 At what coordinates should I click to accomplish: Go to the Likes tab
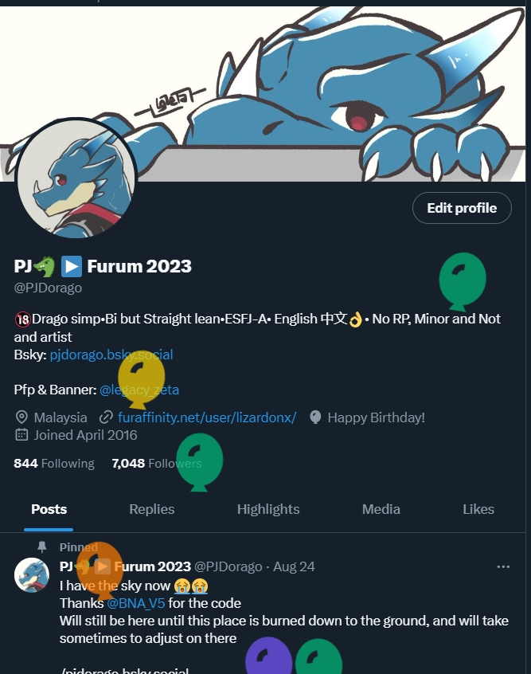click(478, 509)
